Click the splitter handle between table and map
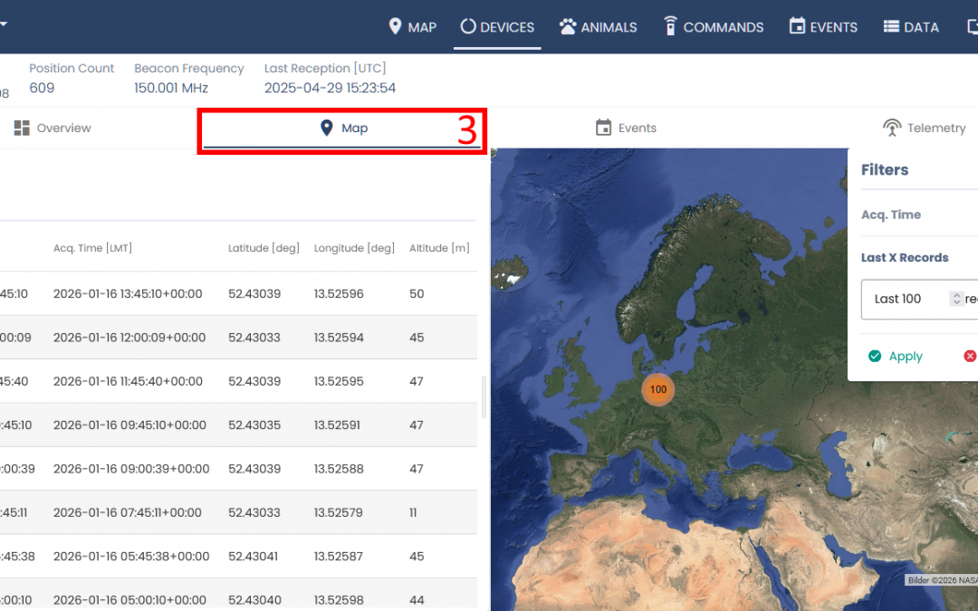The width and height of the screenshot is (978, 611). click(484, 396)
